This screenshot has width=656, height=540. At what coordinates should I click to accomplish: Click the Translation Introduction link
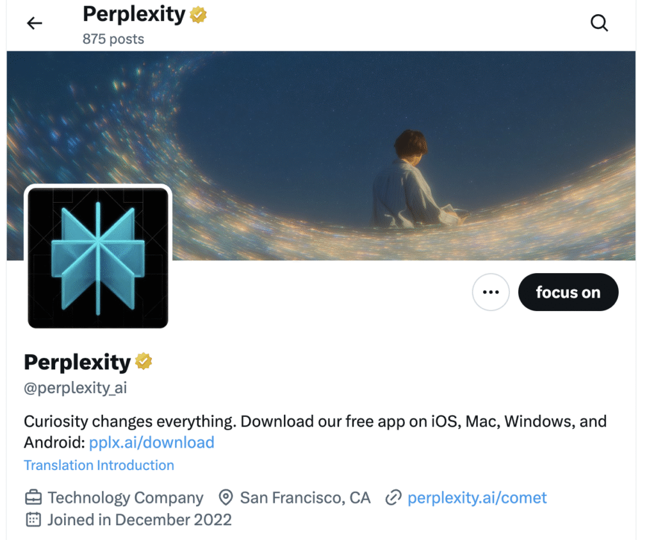coord(99,465)
